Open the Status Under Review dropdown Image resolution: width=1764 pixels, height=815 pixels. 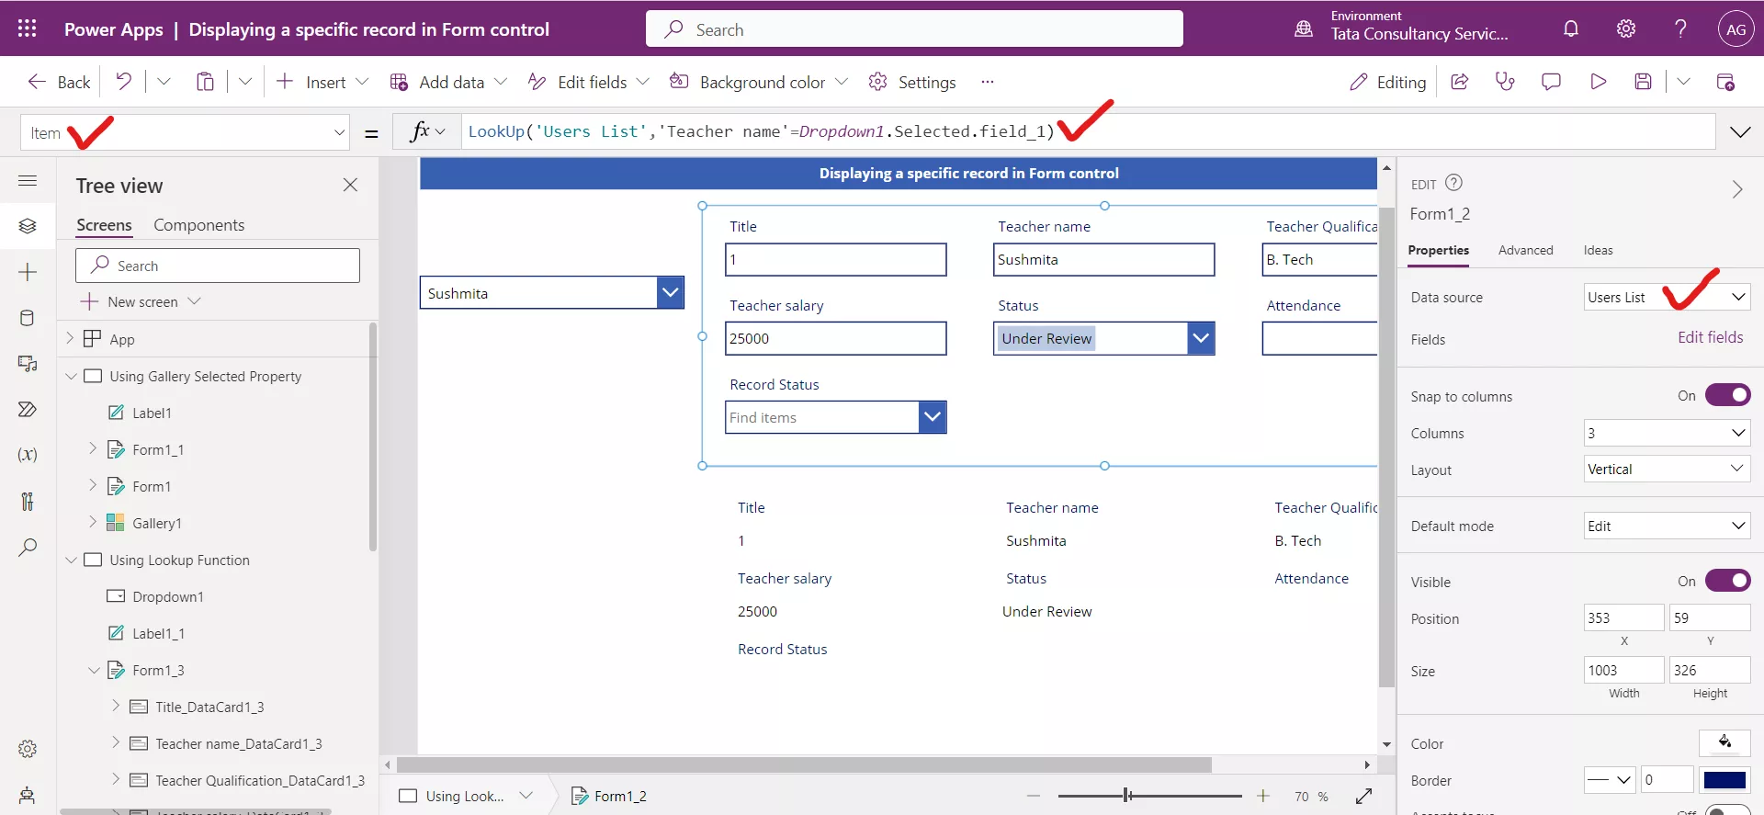tap(1103, 338)
